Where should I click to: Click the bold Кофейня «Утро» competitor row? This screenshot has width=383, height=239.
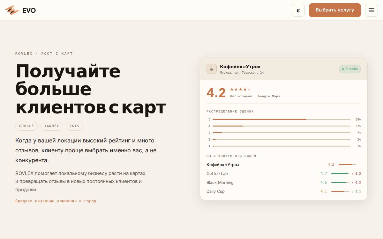[284, 165]
